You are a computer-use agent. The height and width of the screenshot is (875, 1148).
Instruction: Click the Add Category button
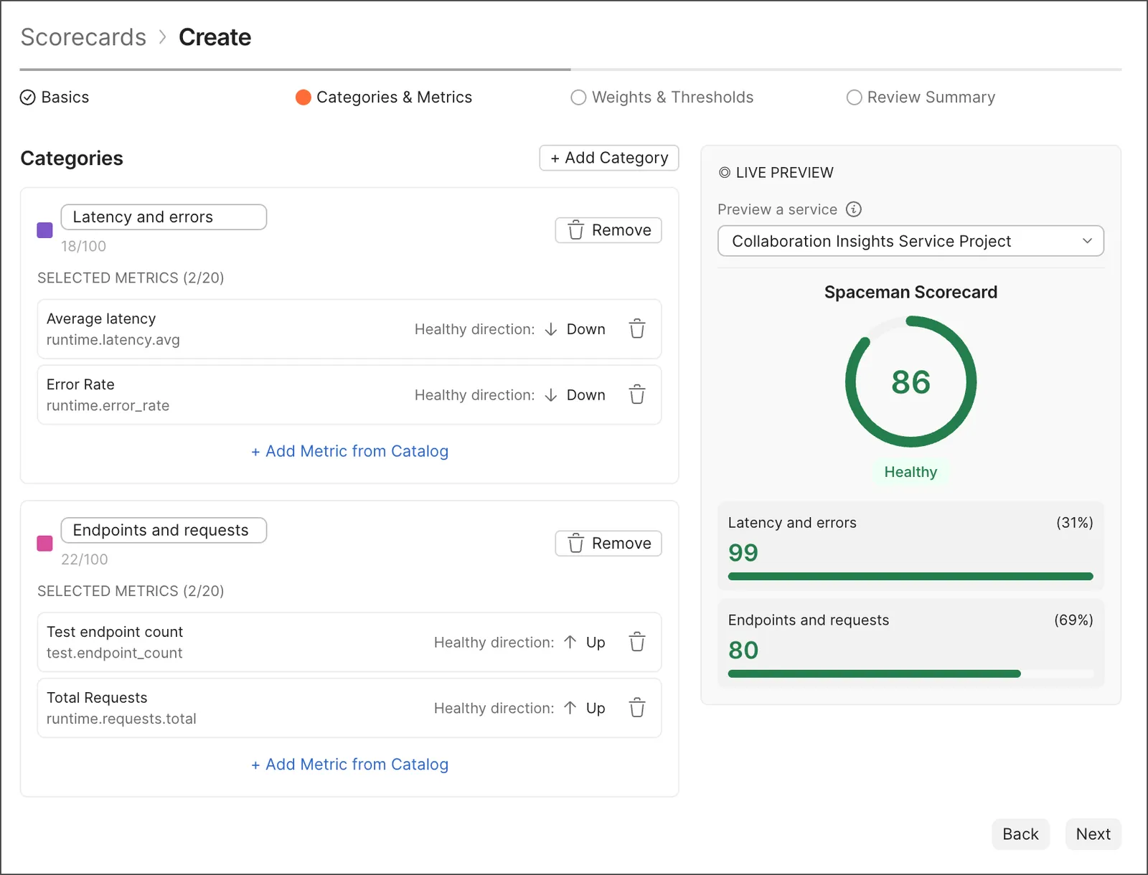click(609, 158)
